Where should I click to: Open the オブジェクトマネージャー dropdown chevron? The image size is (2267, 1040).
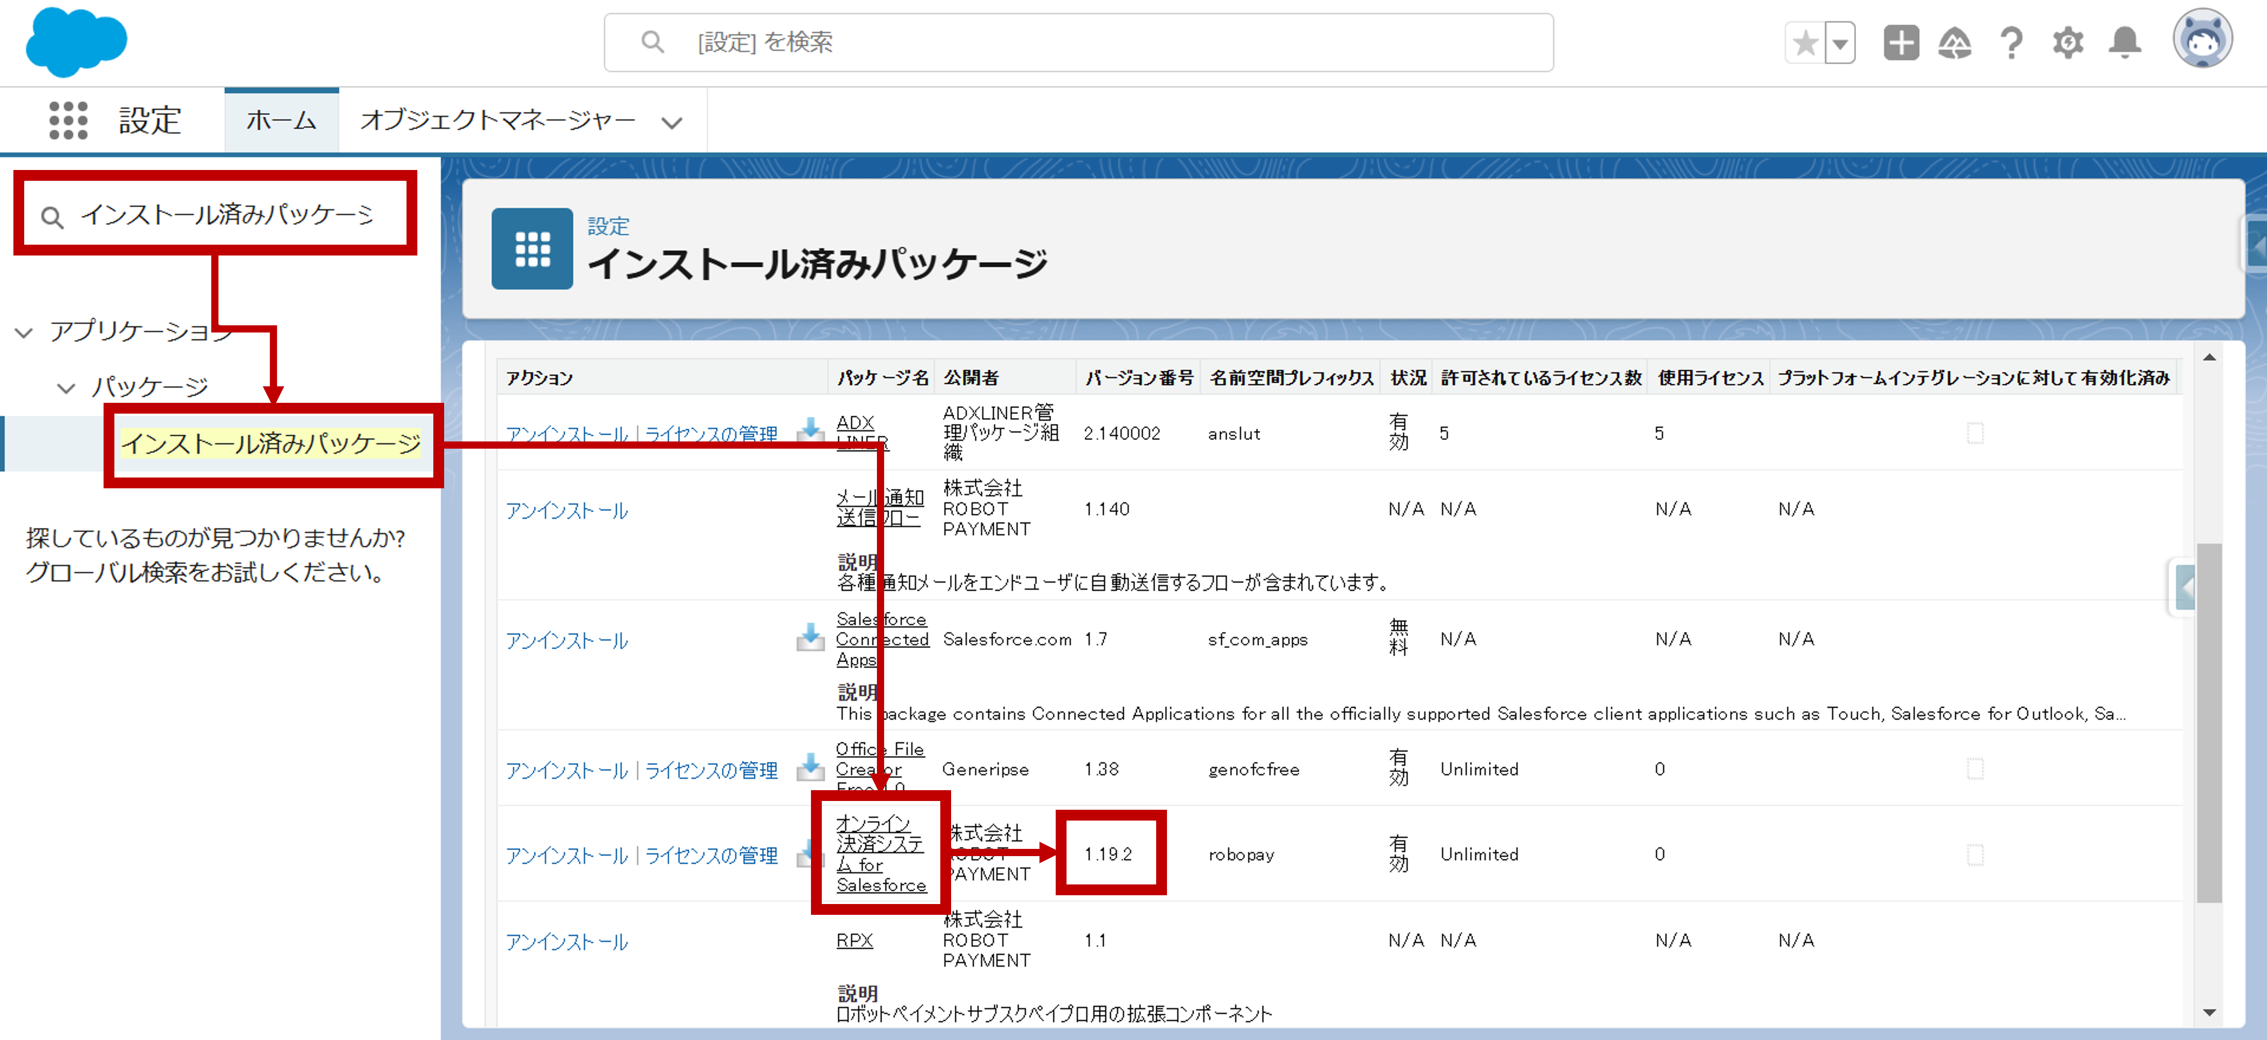click(x=672, y=121)
